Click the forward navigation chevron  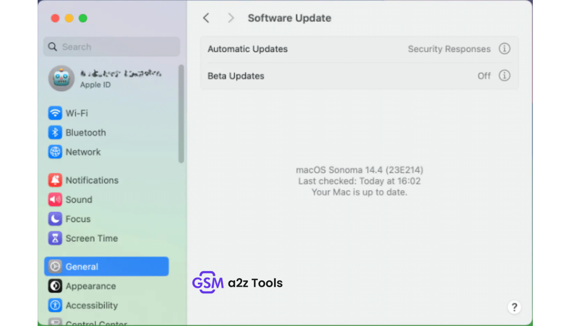click(231, 18)
